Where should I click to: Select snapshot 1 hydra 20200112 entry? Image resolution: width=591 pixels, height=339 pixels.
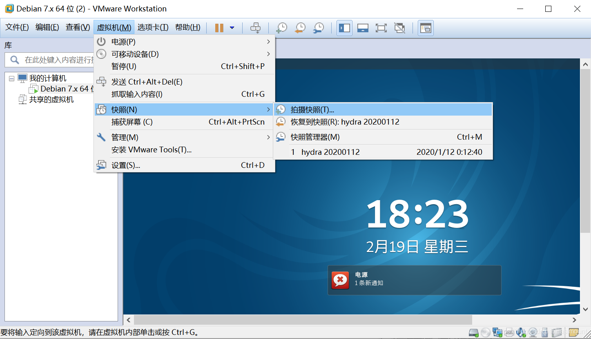click(x=383, y=152)
